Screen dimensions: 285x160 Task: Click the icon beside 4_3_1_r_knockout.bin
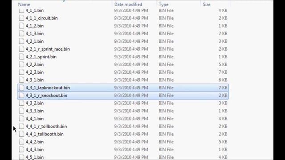point(22,96)
